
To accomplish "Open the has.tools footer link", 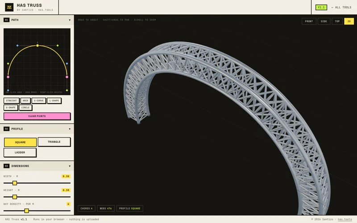I will [345, 219].
